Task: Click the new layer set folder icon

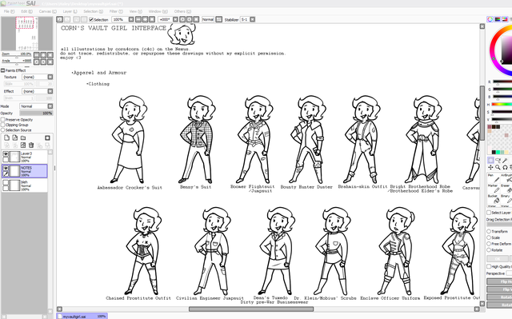Action: click(x=23, y=138)
